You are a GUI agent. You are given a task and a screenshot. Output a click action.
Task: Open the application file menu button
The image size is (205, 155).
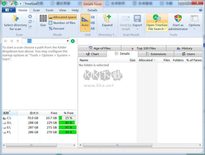(9, 10)
